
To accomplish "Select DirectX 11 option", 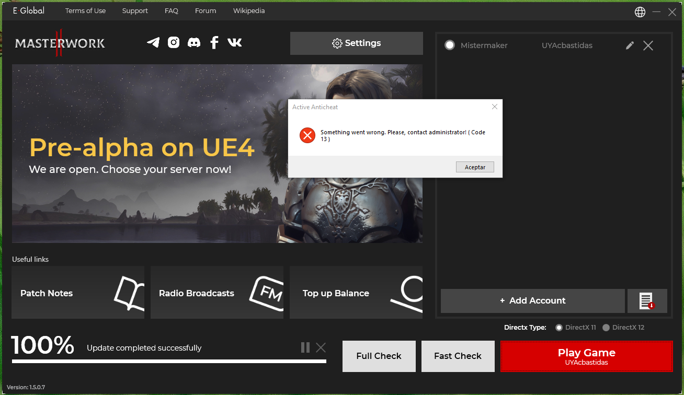I will (x=559, y=328).
